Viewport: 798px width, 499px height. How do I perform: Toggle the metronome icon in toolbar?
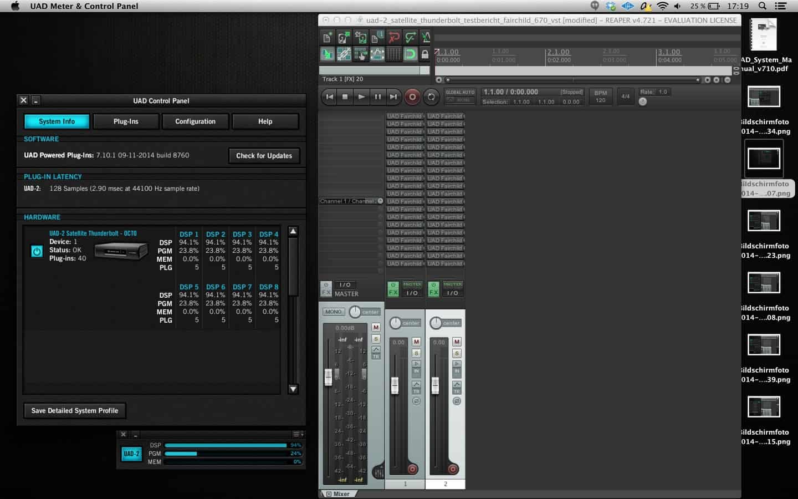coord(426,37)
